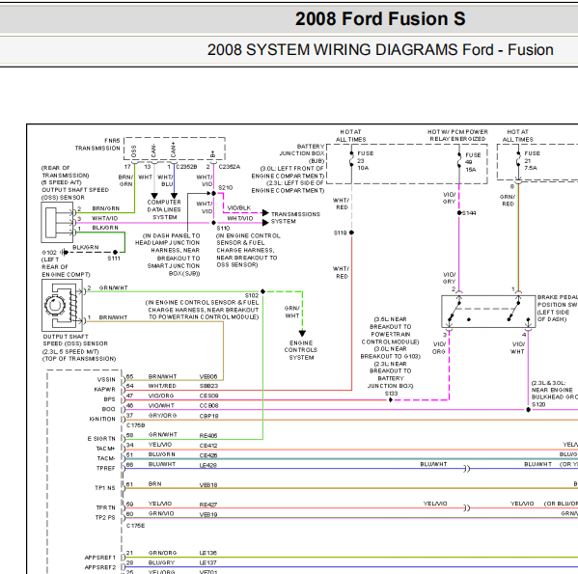Screen dimensions: 578x574
Task: Click the S133 splice point
Action: coord(391,399)
